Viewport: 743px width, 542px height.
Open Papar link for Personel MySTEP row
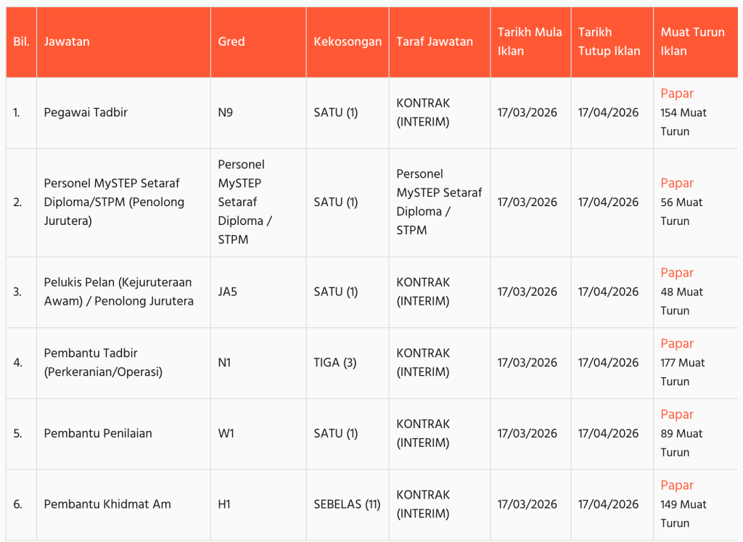(x=677, y=184)
